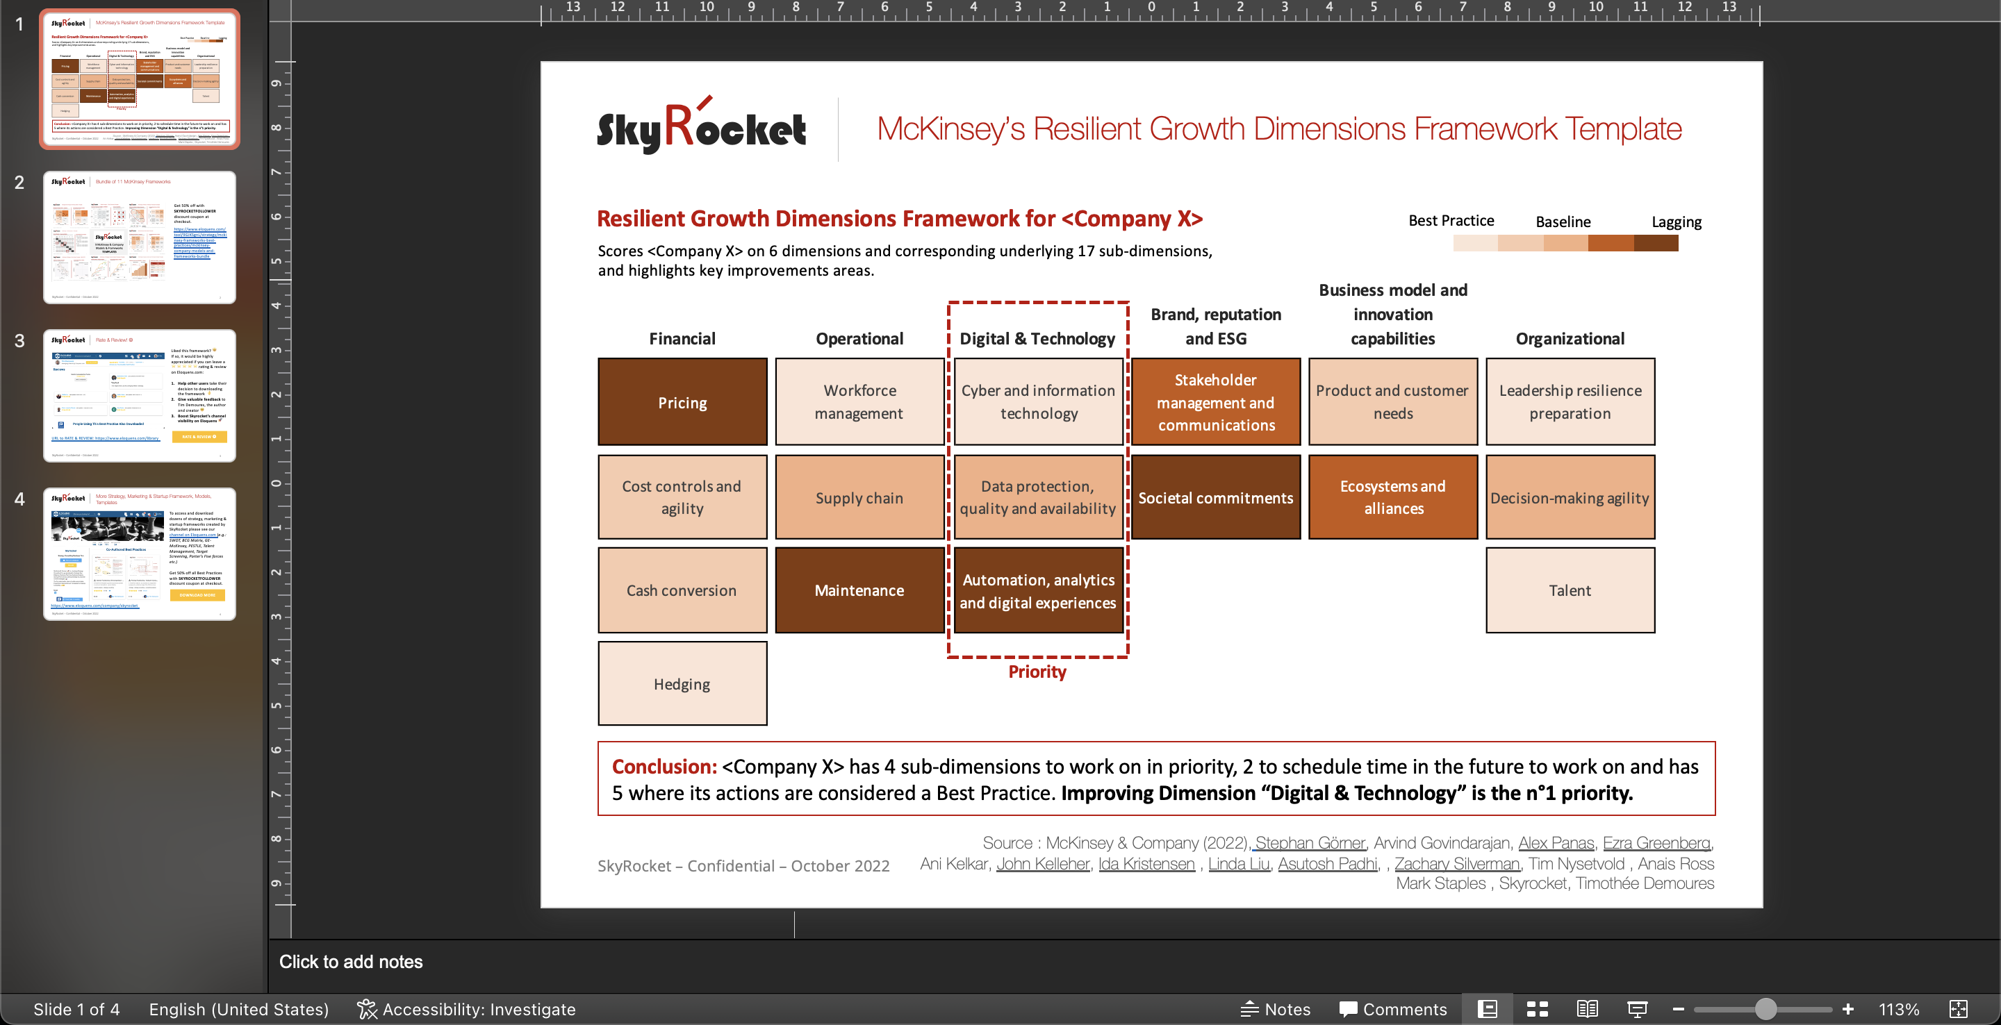Screen dimensions: 2001x1025
Task: Select the Workforce management box
Action: [860, 401]
